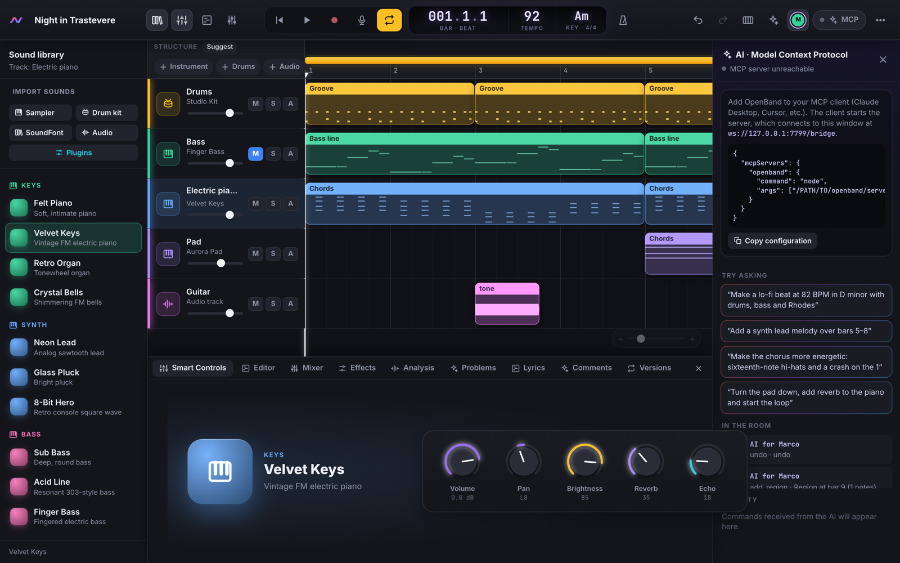
Task: Select the Neon Lead synth sound
Action: (x=74, y=347)
